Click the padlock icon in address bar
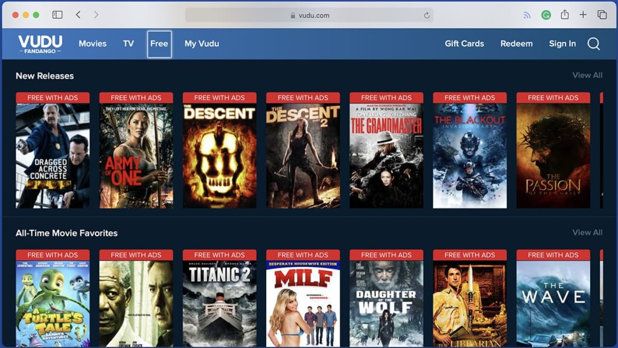Screen dimensions: 618x348 293,15
